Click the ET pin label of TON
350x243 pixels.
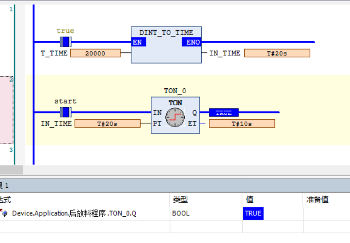tap(192, 124)
